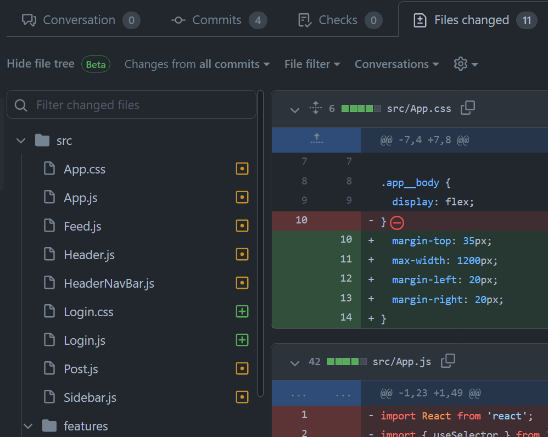Click the Commits count 4 badge
This screenshot has height=437, width=548.
point(258,20)
